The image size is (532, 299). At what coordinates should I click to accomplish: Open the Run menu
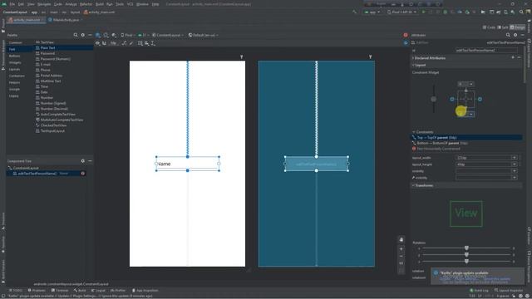tap(110, 4)
